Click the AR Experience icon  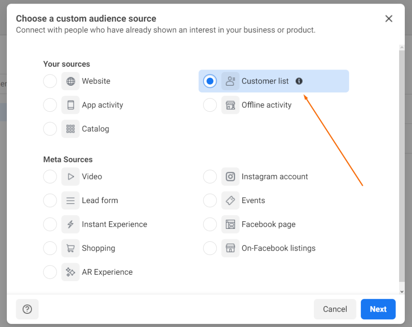pos(70,272)
